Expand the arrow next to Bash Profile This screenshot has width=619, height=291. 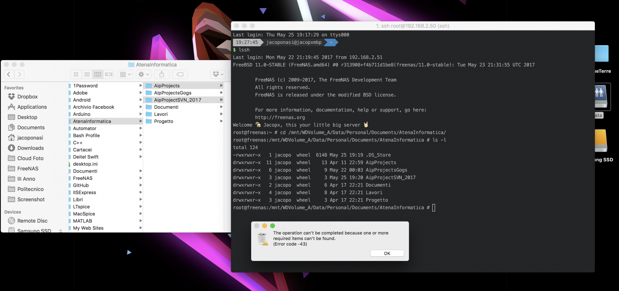coord(141,135)
